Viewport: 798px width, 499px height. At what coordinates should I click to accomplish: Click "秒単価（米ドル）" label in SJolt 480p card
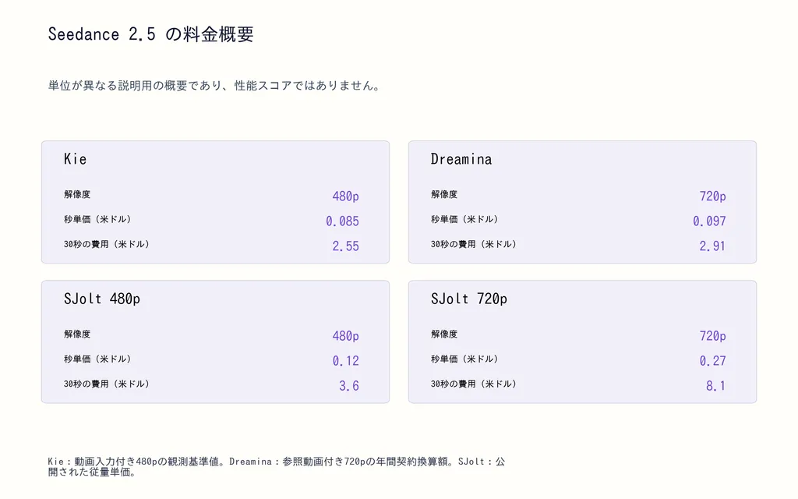tap(97, 359)
